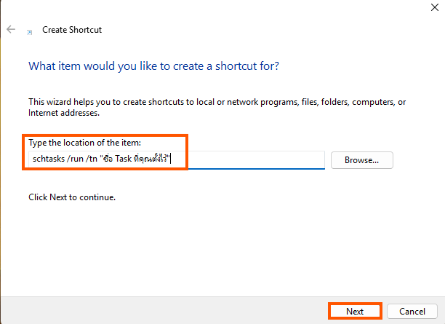Open the Browse... file picker
Viewport: 445px width, 324px height.
coord(362,160)
